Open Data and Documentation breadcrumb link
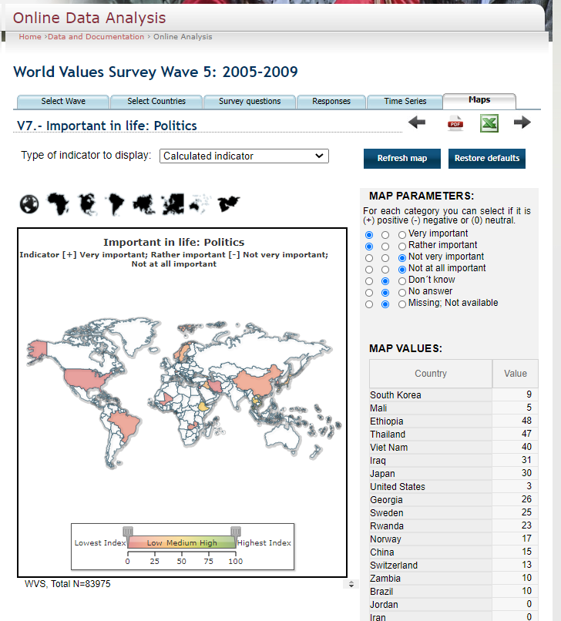Image resolution: width=561 pixels, height=621 pixels. tap(96, 37)
